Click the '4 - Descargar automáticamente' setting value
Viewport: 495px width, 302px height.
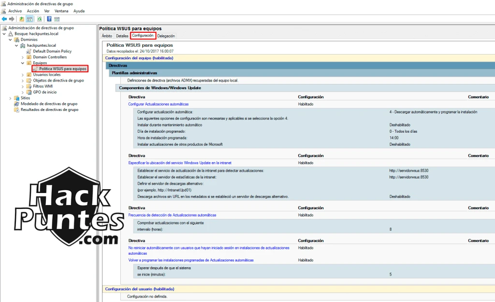pos(433,112)
